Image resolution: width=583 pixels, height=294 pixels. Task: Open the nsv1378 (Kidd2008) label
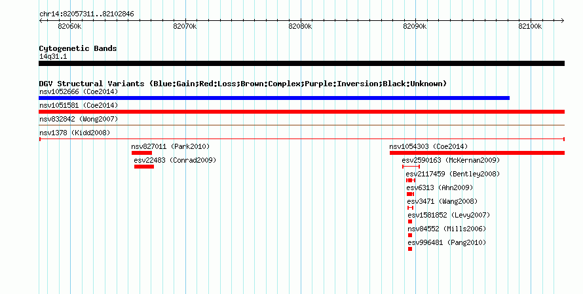click(75, 133)
